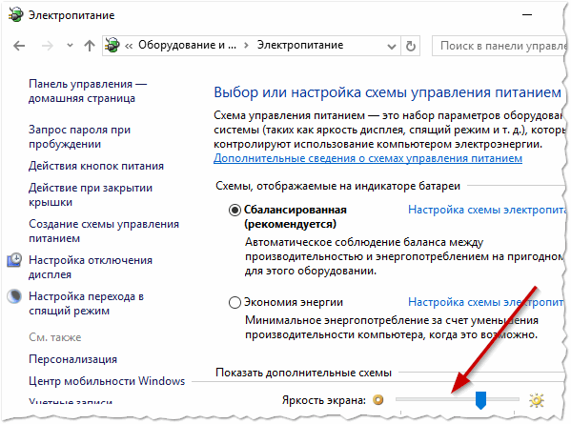
Task: Click the sleep mode moon icon
Action: (x=14, y=296)
